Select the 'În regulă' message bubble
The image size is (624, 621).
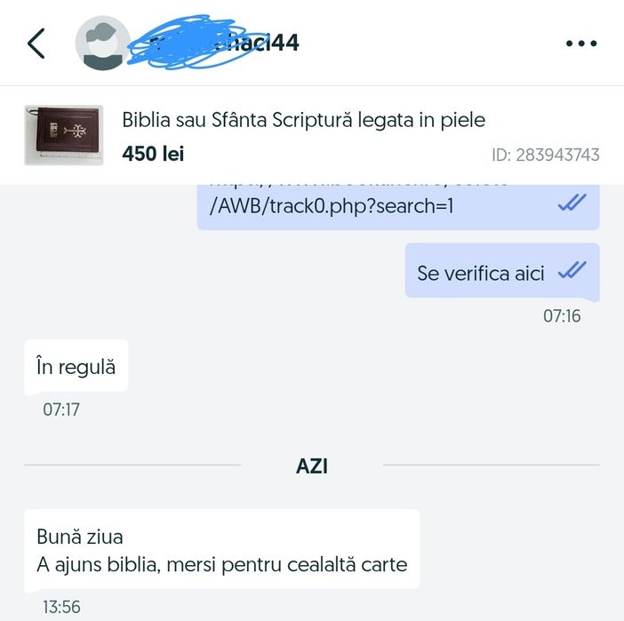(76, 367)
